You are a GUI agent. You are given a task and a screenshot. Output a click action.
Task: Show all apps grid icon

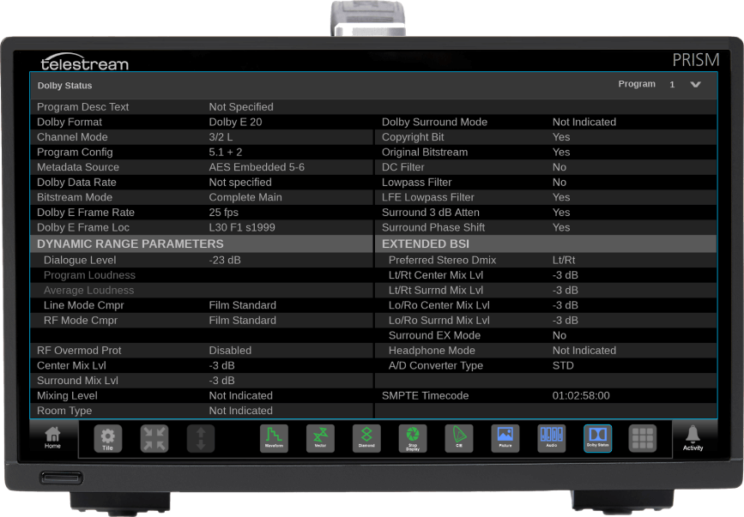[643, 438]
